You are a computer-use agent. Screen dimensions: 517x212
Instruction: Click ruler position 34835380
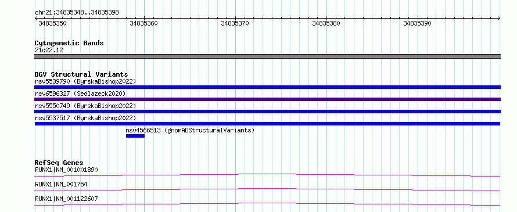326,23
